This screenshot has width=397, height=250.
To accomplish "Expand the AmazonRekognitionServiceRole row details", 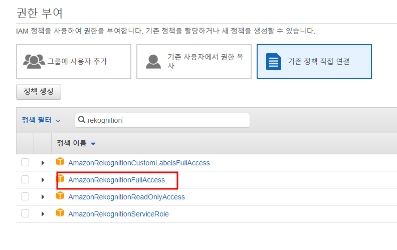I will [43, 214].
